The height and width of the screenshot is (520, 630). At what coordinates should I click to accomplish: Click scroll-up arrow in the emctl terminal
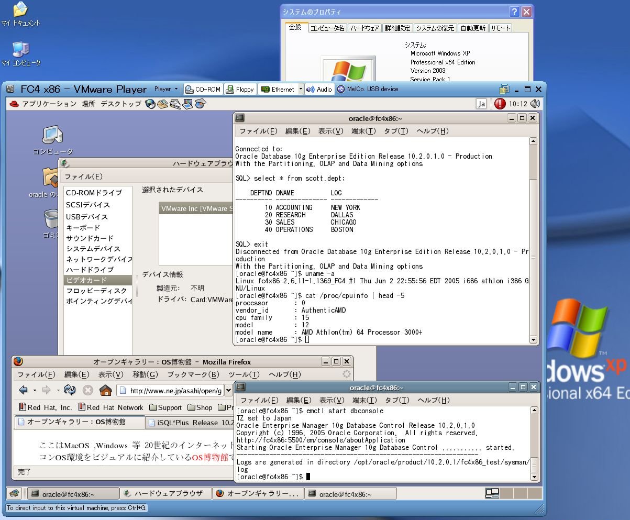(x=535, y=412)
